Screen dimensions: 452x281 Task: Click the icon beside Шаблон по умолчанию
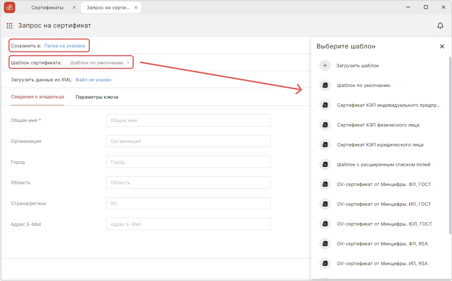pyautogui.click(x=325, y=85)
